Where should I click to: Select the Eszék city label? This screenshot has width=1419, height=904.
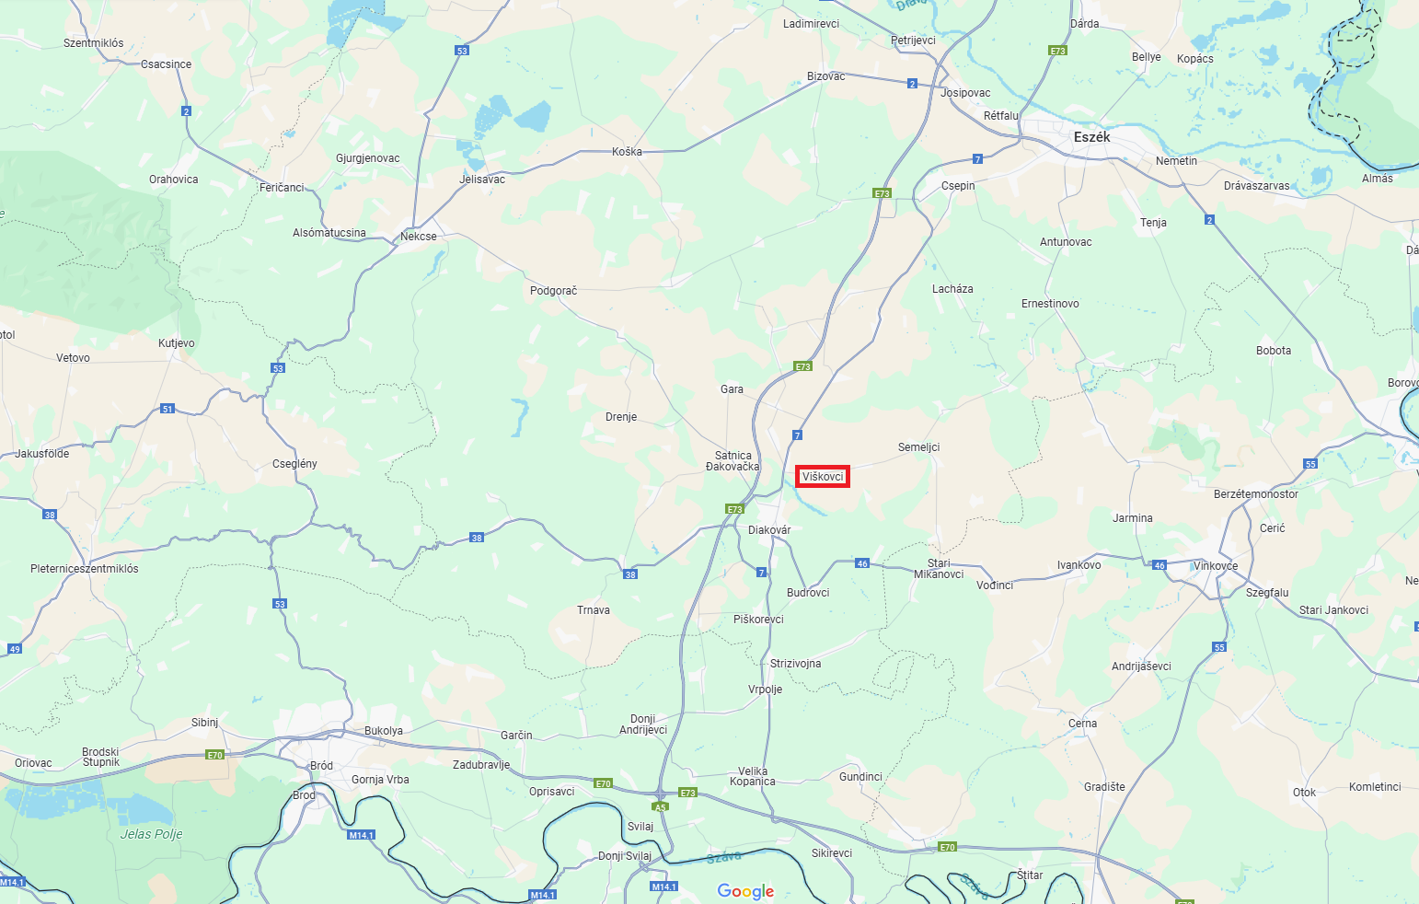(1092, 137)
